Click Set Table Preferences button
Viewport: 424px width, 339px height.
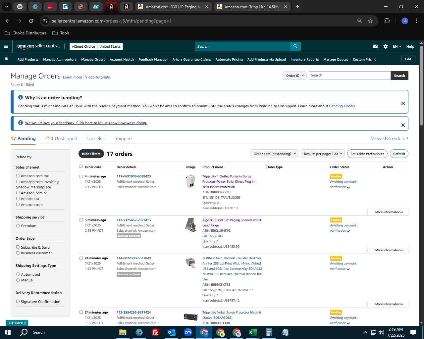pyautogui.click(x=367, y=154)
